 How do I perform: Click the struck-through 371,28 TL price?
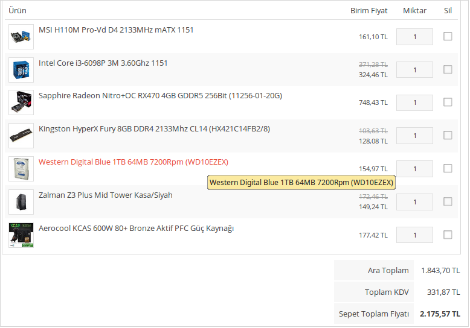pyautogui.click(x=373, y=65)
